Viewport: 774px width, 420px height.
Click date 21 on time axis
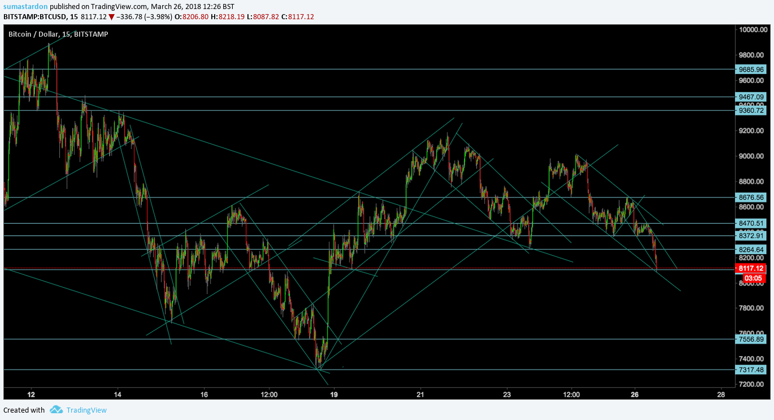420,394
